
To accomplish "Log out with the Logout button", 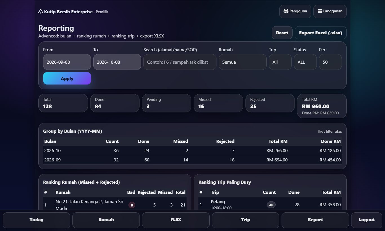I will (x=367, y=220).
